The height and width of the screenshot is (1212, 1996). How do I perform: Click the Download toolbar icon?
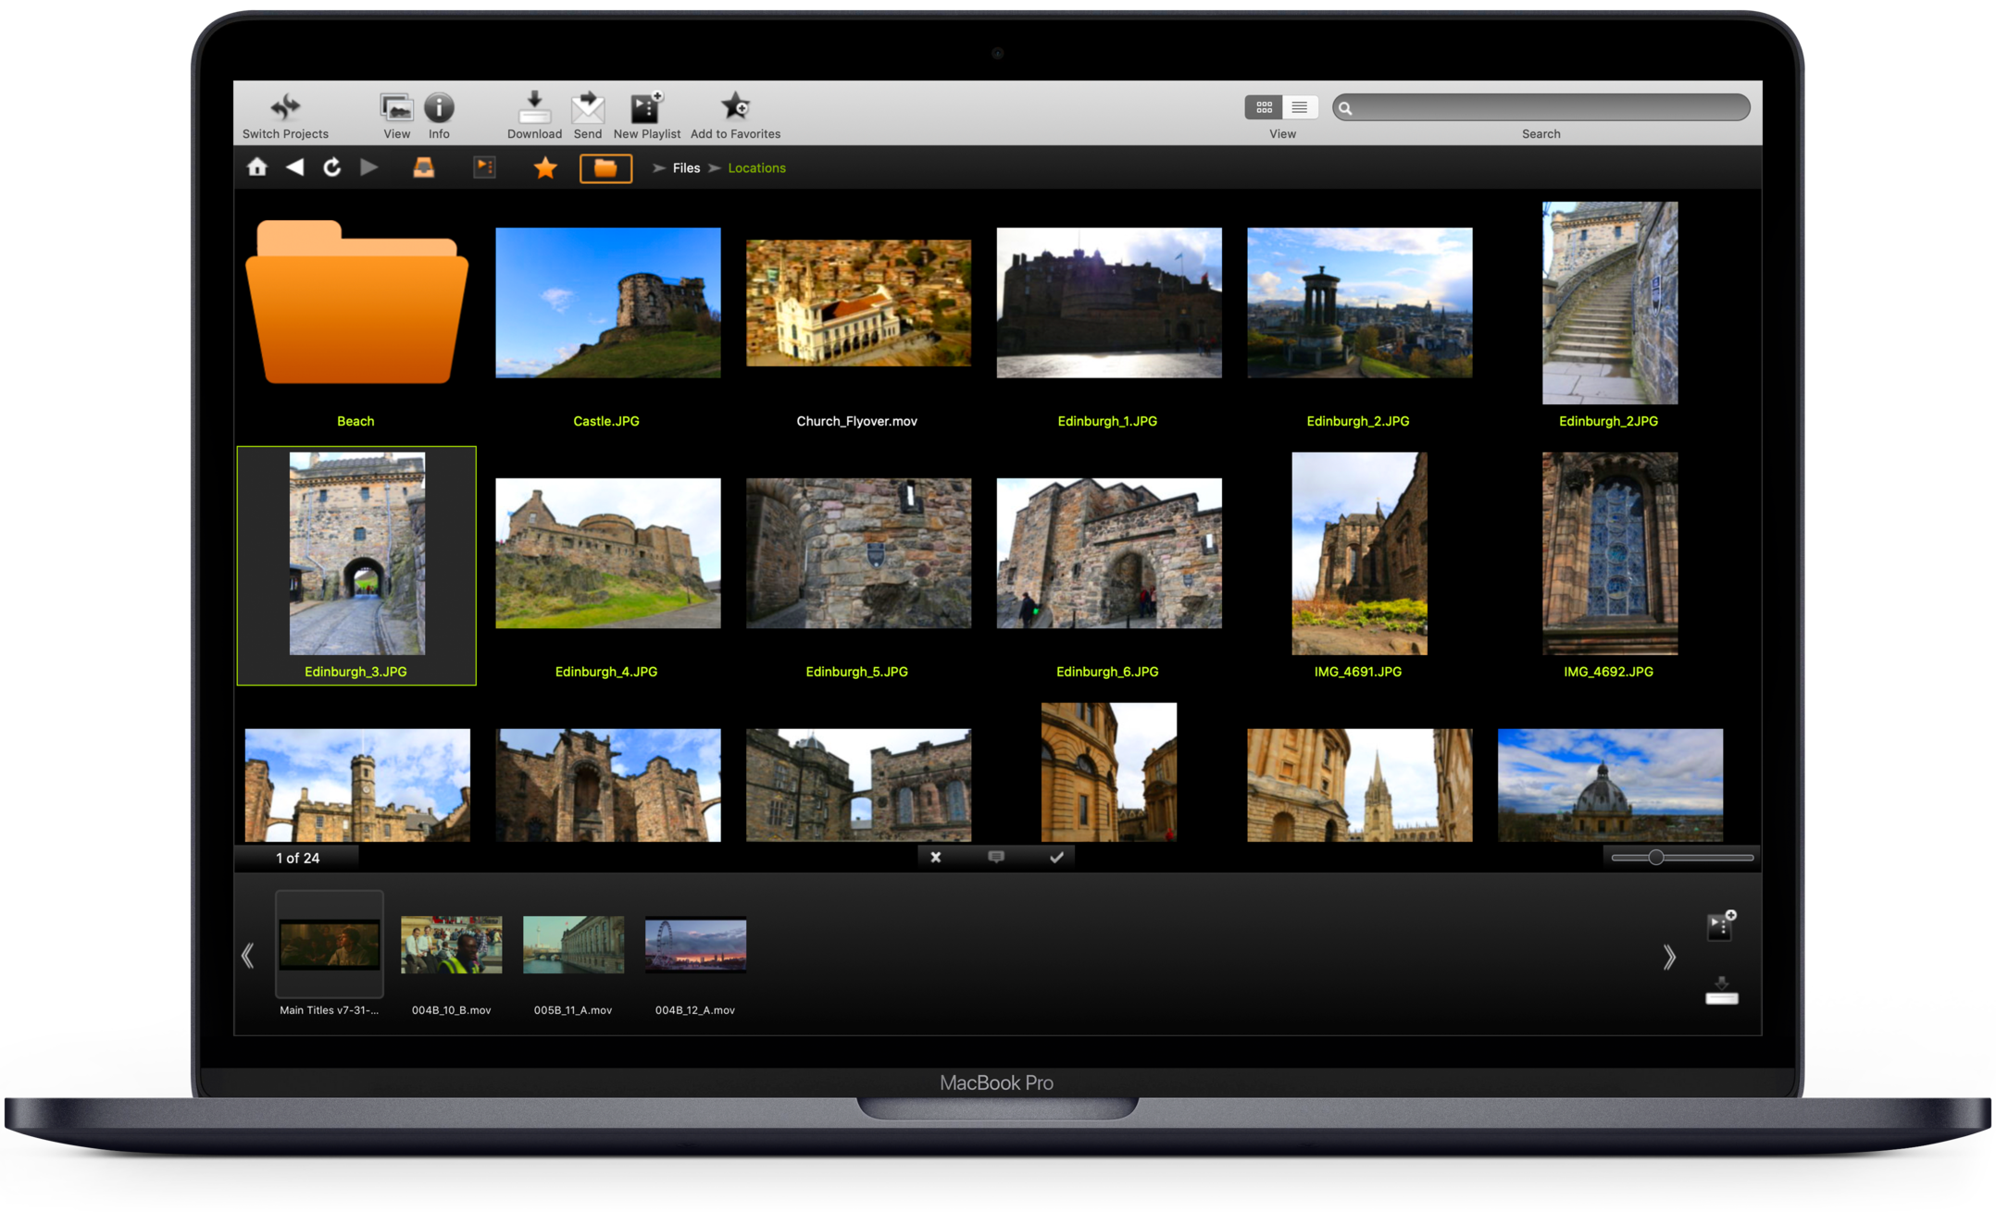[534, 107]
